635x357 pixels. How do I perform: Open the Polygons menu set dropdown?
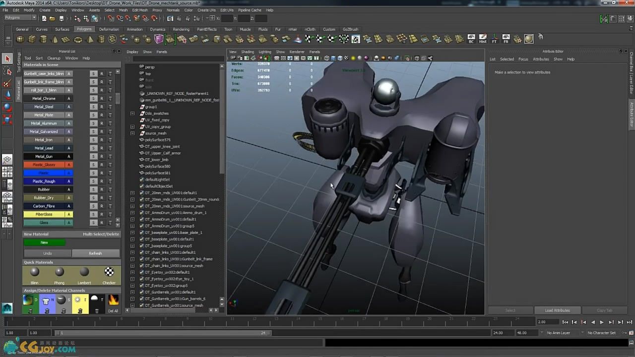point(20,18)
